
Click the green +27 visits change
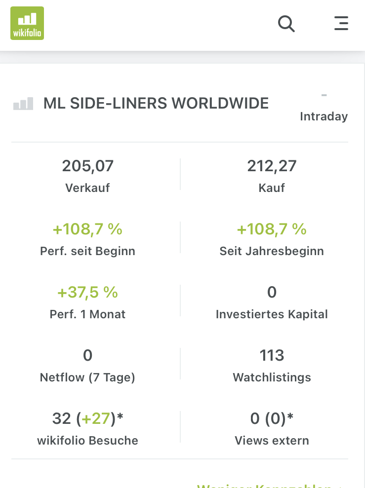pyautogui.click(x=100, y=419)
